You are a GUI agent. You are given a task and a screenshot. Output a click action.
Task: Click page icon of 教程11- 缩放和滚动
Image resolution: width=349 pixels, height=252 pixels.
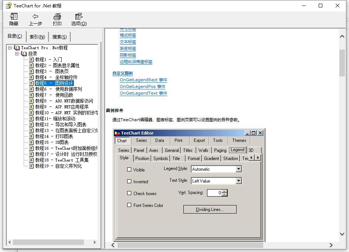click(31, 119)
